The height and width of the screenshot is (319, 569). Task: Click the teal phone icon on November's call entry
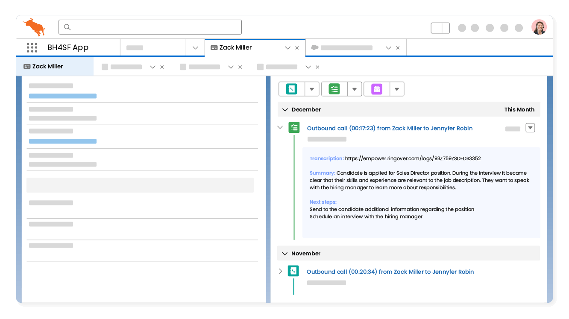point(293,271)
